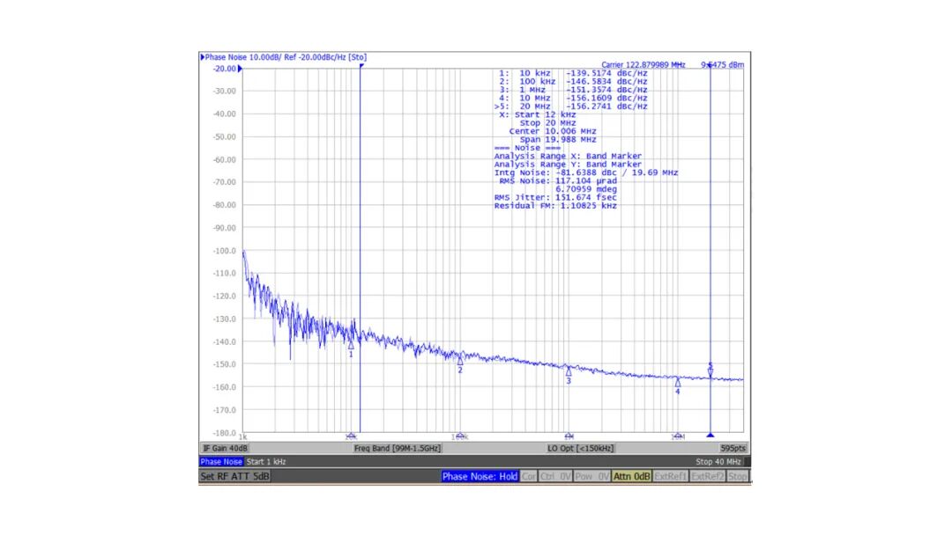The height and width of the screenshot is (535, 952).
Task: Click the Ctrl 0V status indicator
Action: coord(555,476)
